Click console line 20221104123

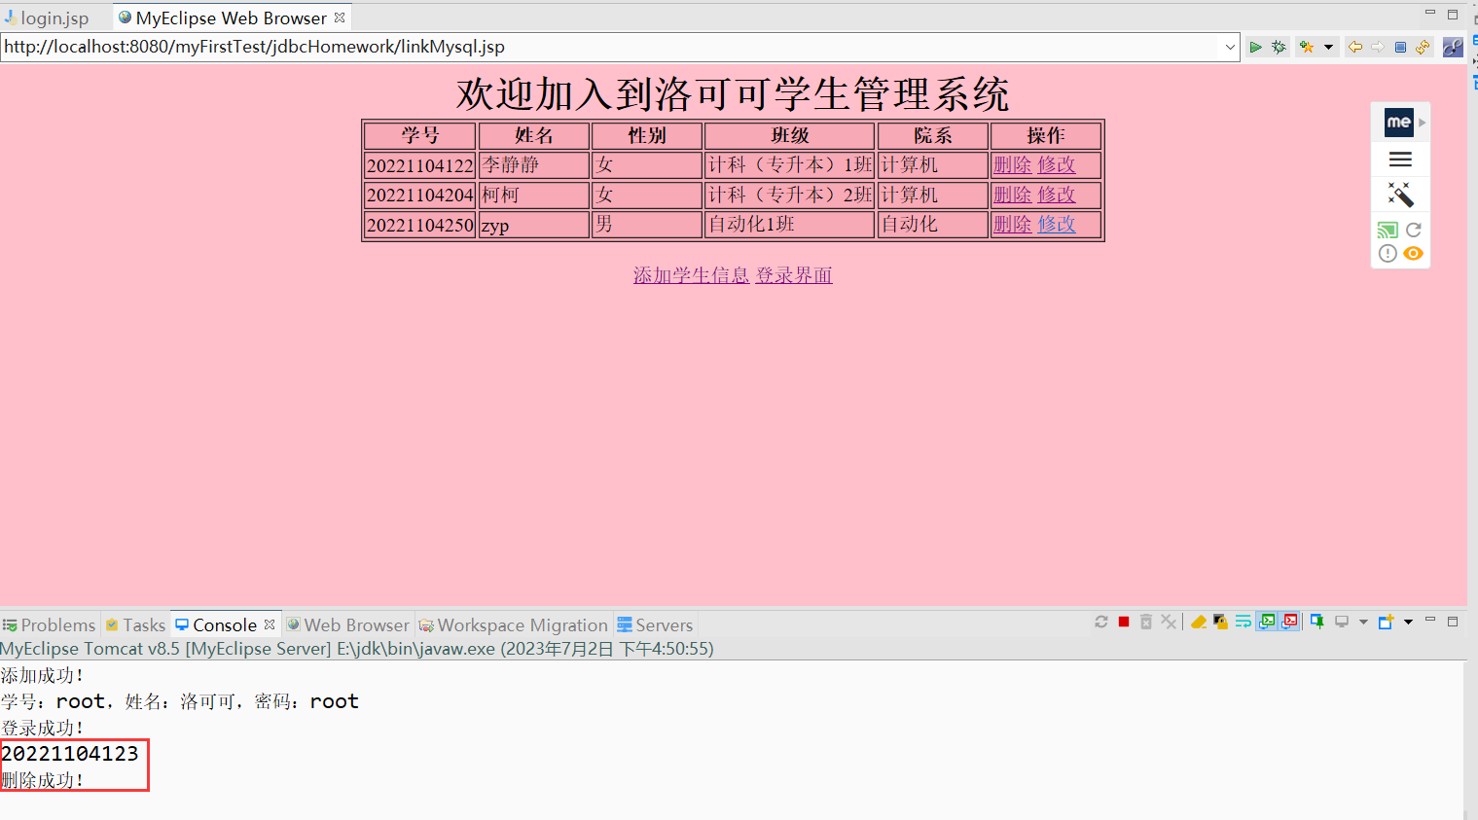coord(70,754)
